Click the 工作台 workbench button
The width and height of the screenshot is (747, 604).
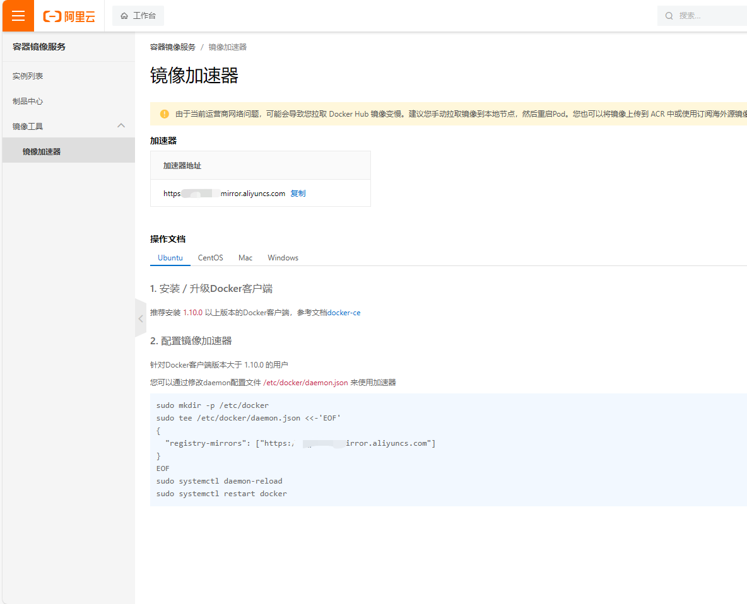coord(138,16)
